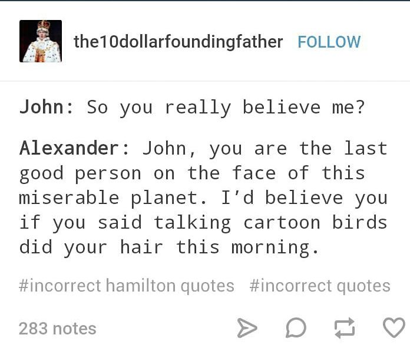410x348 pixels.
Task: Tap the paper-plane share icon
Action: (247, 328)
